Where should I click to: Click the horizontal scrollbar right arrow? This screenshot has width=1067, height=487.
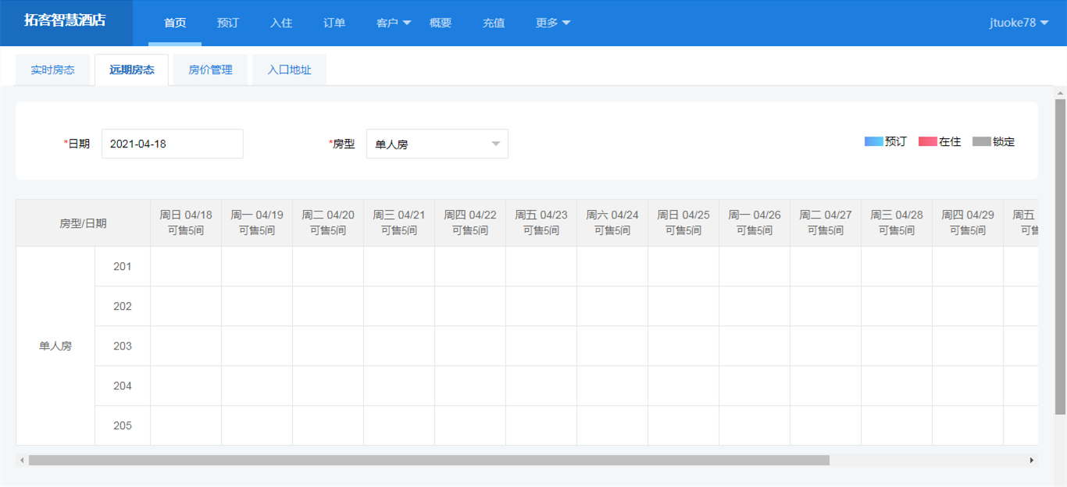pos(1032,460)
